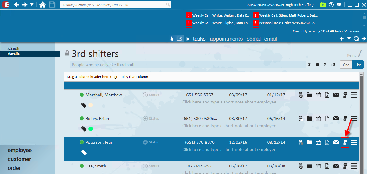The height and width of the screenshot is (174, 367).
Task: Open Marshall, Matthew's calendar icon
Action: pos(318,95)
